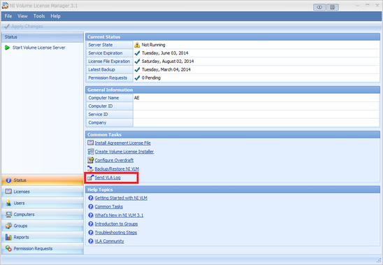The image size is (383, 265).
Task: Click the Computer Name value AE
Action: click(136, 98)
